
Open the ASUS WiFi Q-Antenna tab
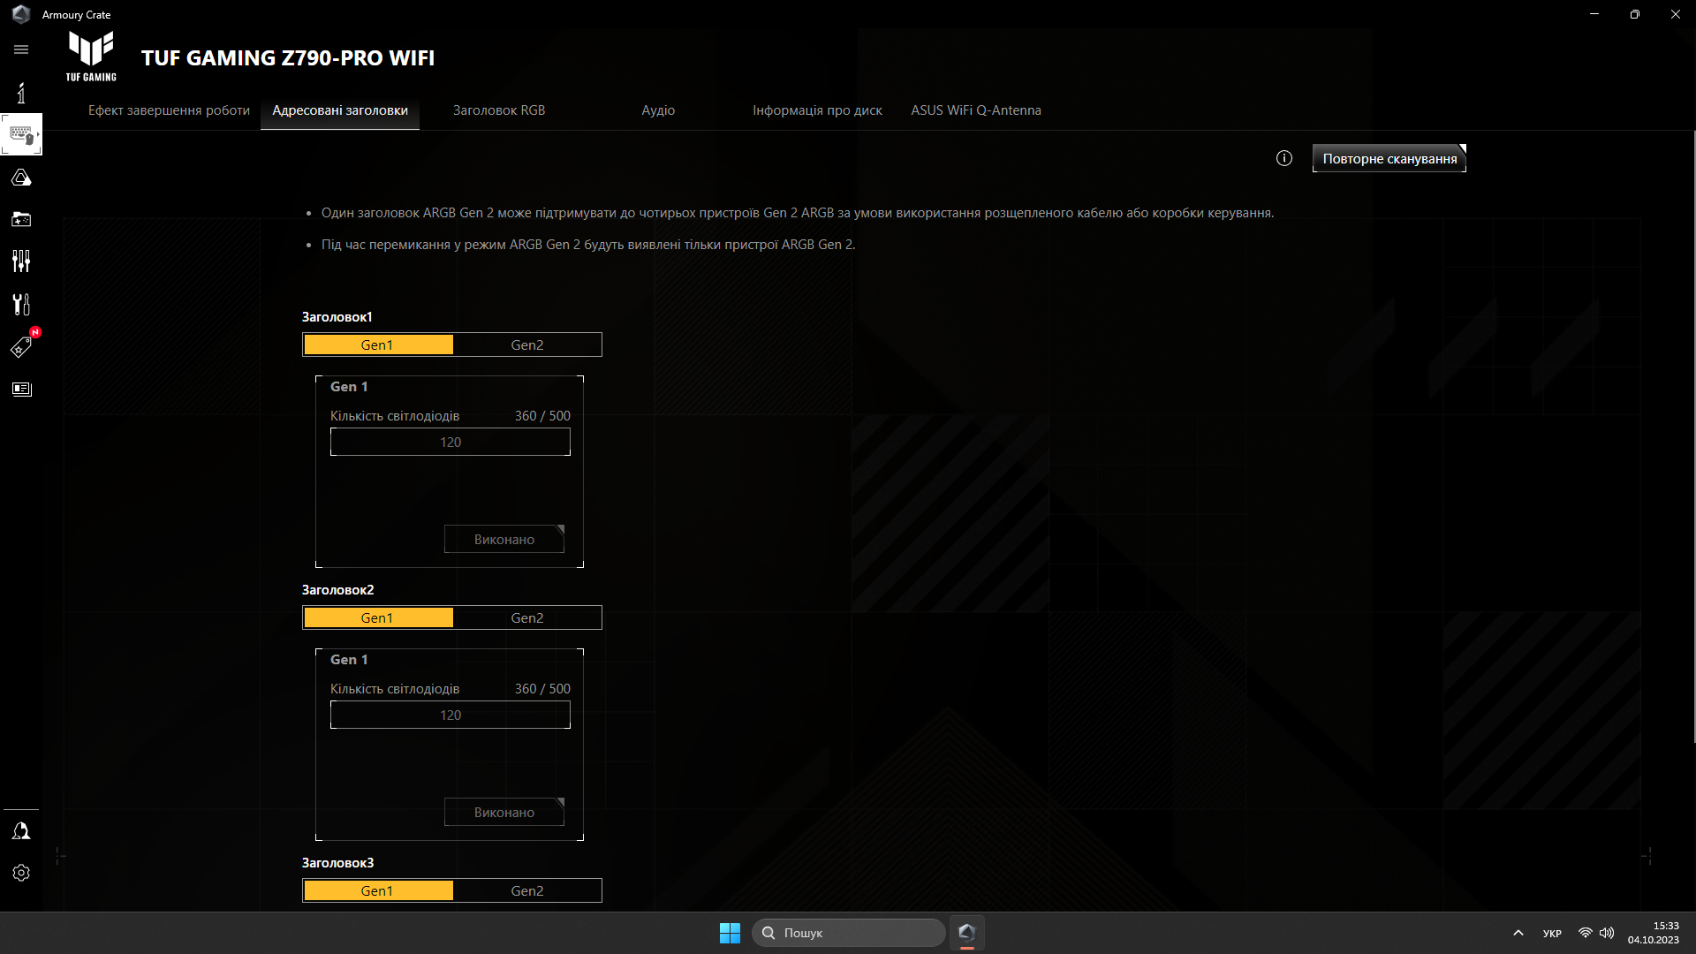976,110
